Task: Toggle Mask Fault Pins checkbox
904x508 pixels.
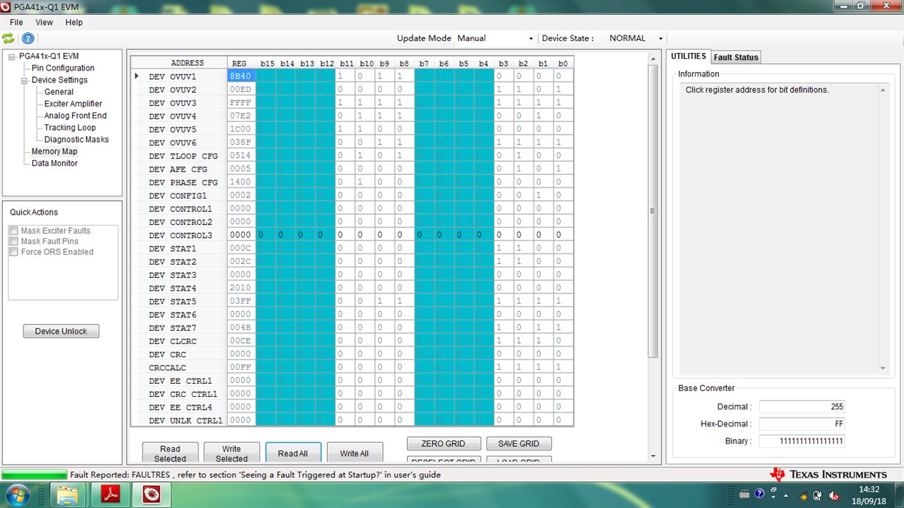Action: (14, 241)
